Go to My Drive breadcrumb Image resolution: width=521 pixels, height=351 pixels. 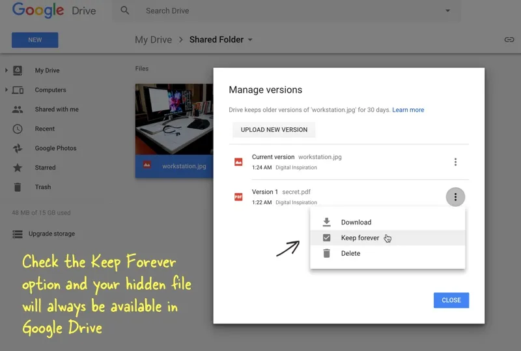click(x=153, y=40)
